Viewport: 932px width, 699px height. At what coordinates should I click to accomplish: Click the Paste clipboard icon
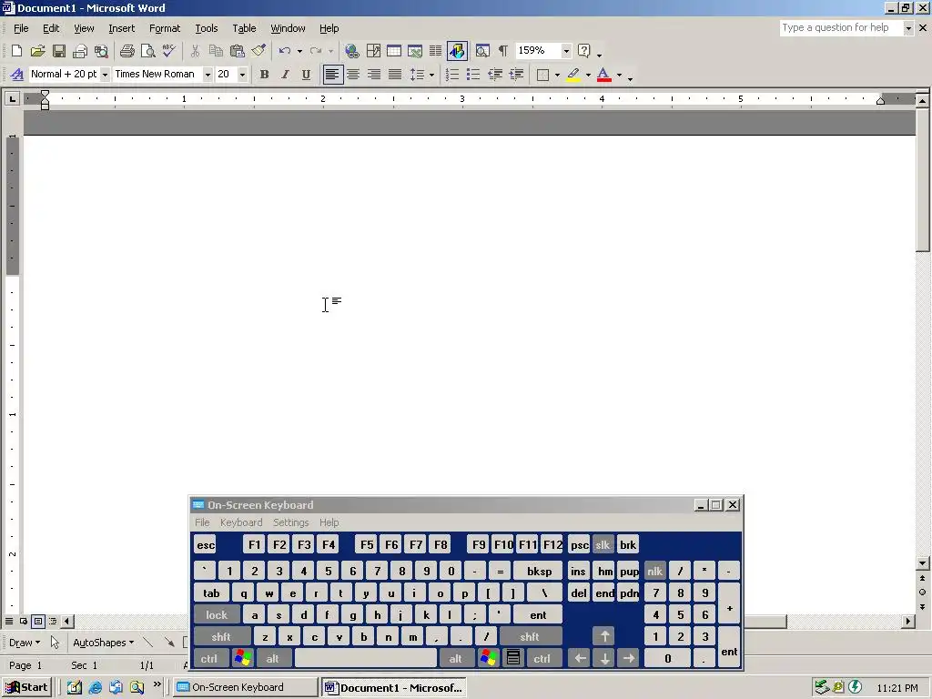[x=238, y=51]
